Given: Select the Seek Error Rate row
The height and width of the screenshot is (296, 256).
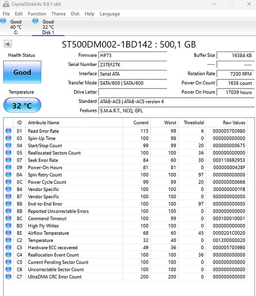Looking at the screenshot, I should [x=126, y=160].
